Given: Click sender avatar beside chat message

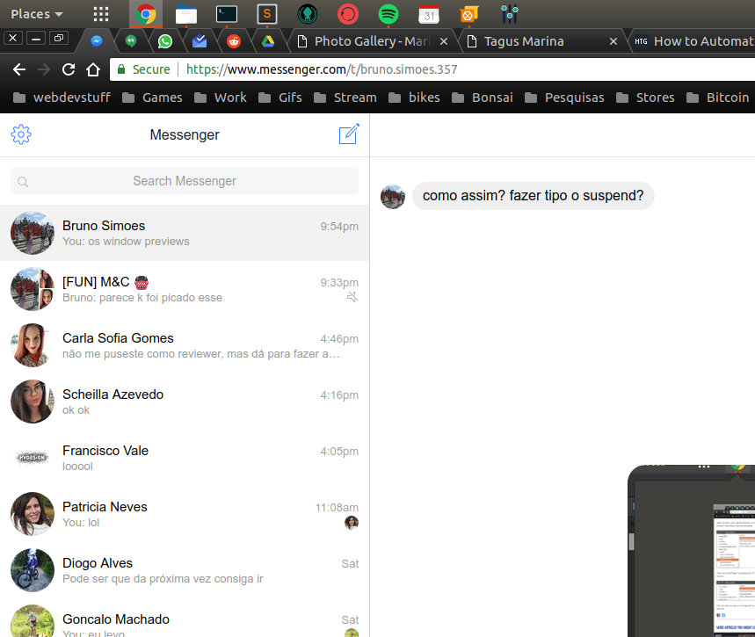Looking at the screenshot, I should (x=393, y=197).
